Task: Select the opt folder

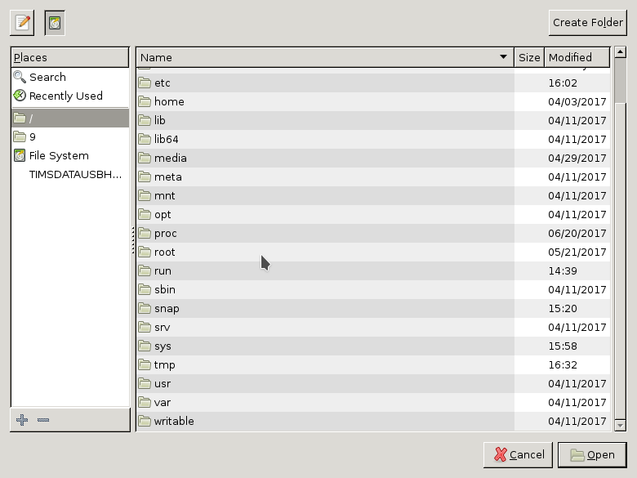Action: (x=373, y=214)
